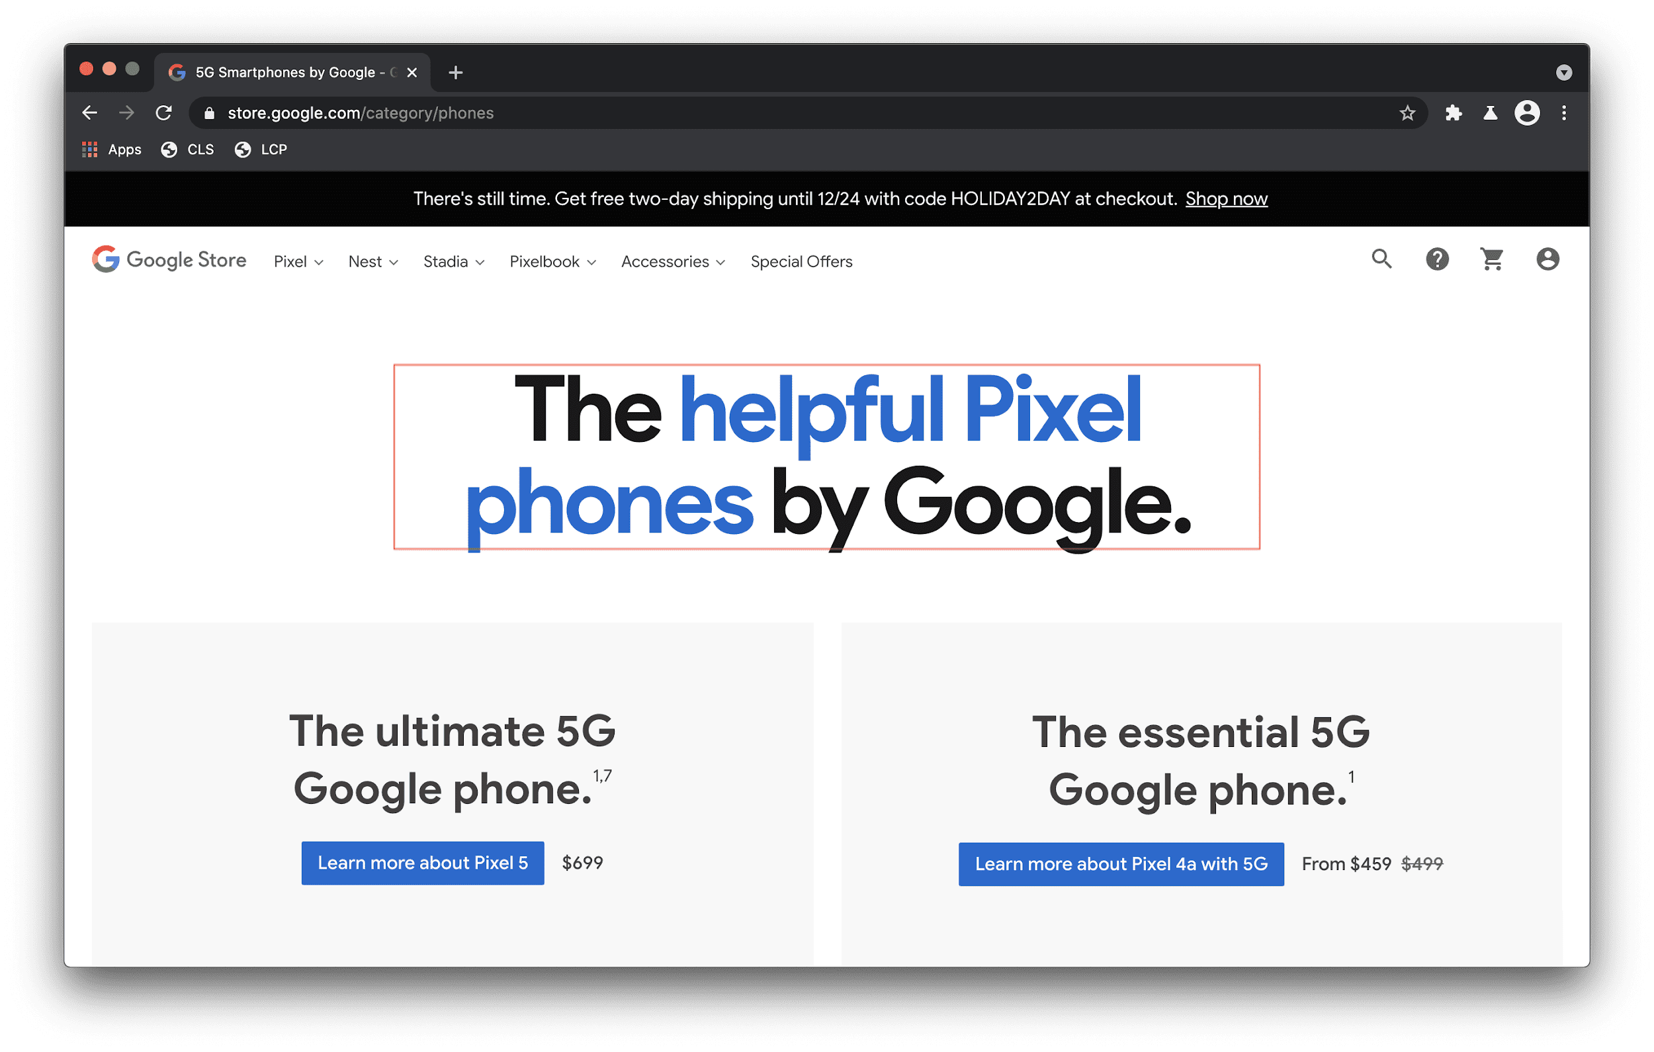The width and height of the screenshot is (1654, 1052).
Task: Open the Pixelbook dropdown menu
Action: pyautogui.click(x=548, y=261)
